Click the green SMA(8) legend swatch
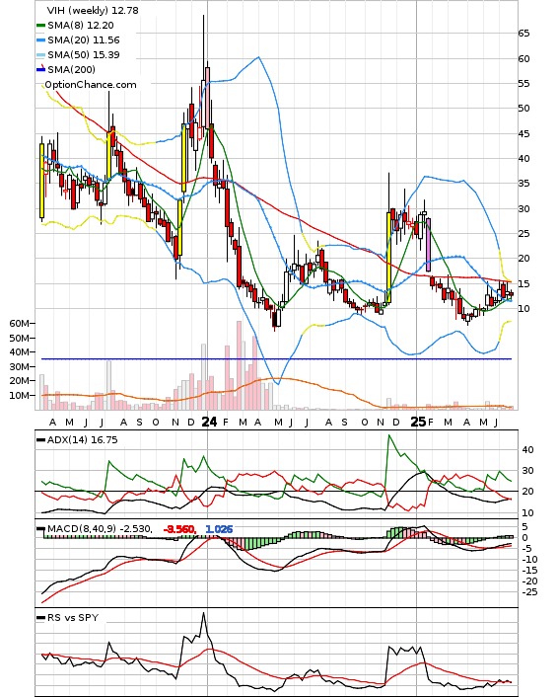The image size is (558, 697). coord(40,26)
